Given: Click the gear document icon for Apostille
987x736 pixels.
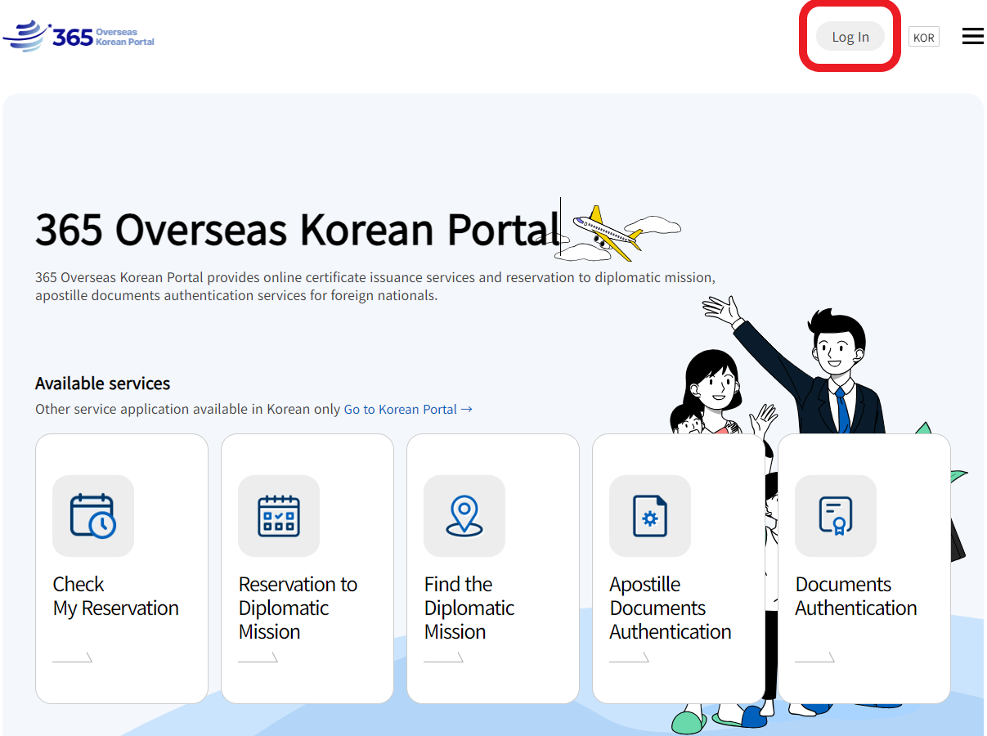Looking at the screenshot, I should pyautogui.click(x=650, y=516).
